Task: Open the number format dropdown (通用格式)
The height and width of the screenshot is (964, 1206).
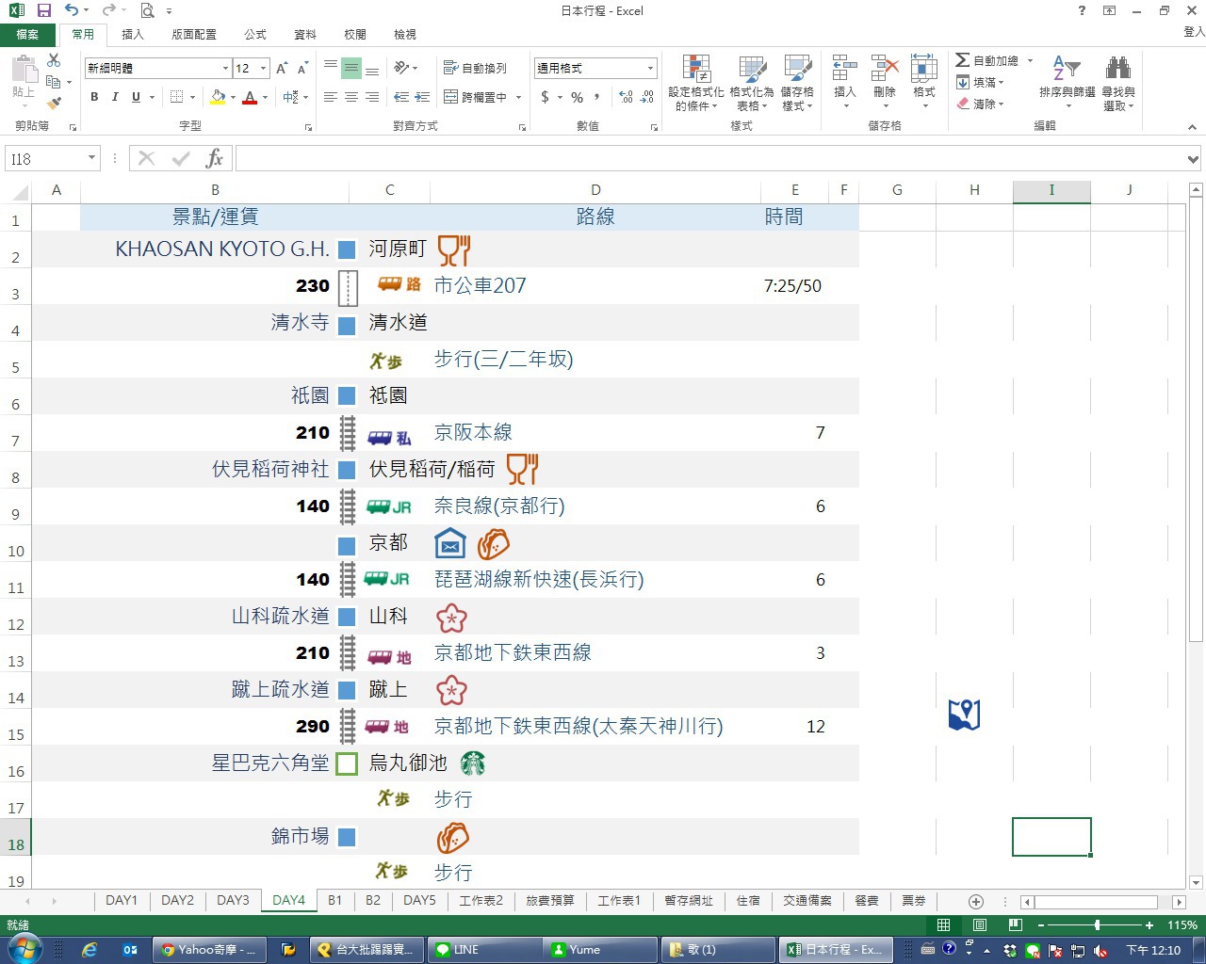Action: click(650, 68)
